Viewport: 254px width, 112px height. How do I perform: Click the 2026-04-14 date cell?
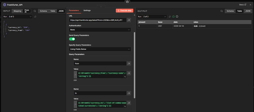[182, 26]
